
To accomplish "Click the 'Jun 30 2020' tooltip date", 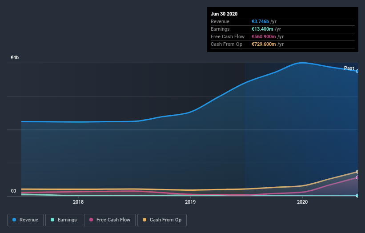I will coord(224,14).
